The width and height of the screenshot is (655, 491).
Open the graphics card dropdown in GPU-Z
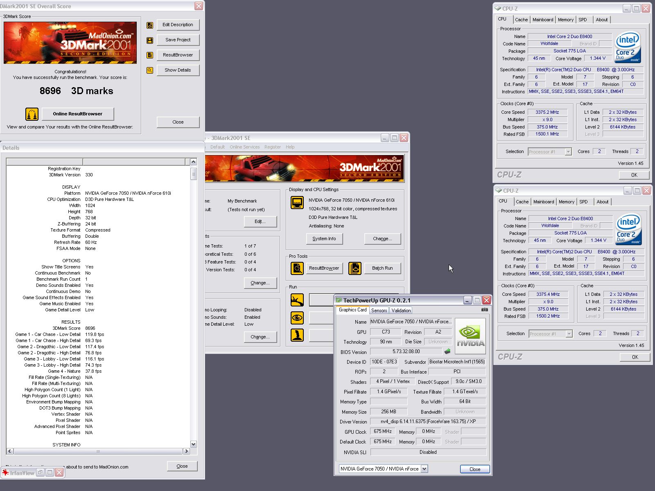424,469
